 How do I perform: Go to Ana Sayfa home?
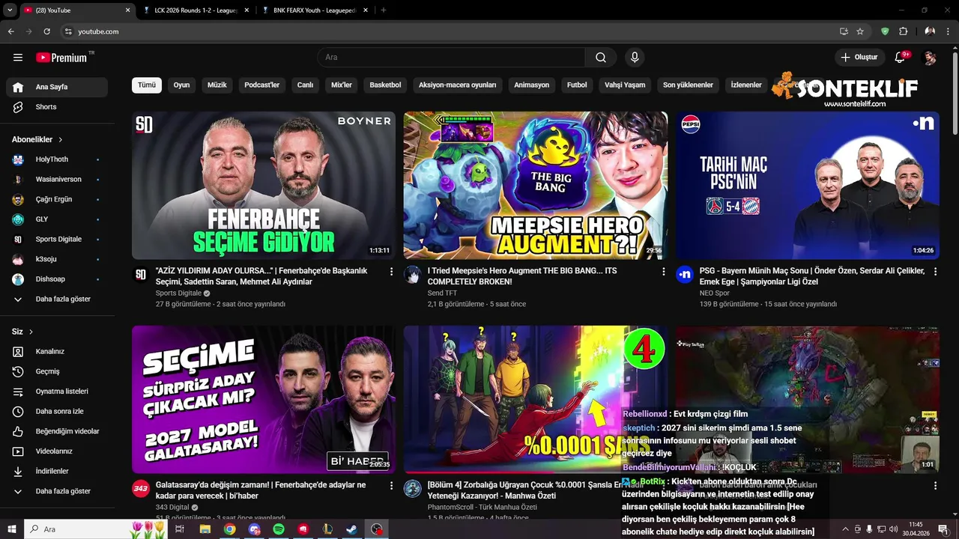click(57, 87)
